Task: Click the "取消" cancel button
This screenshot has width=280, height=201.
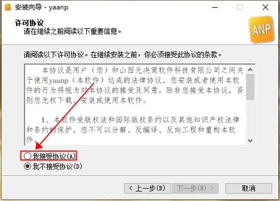Action: tap(249, 188)
